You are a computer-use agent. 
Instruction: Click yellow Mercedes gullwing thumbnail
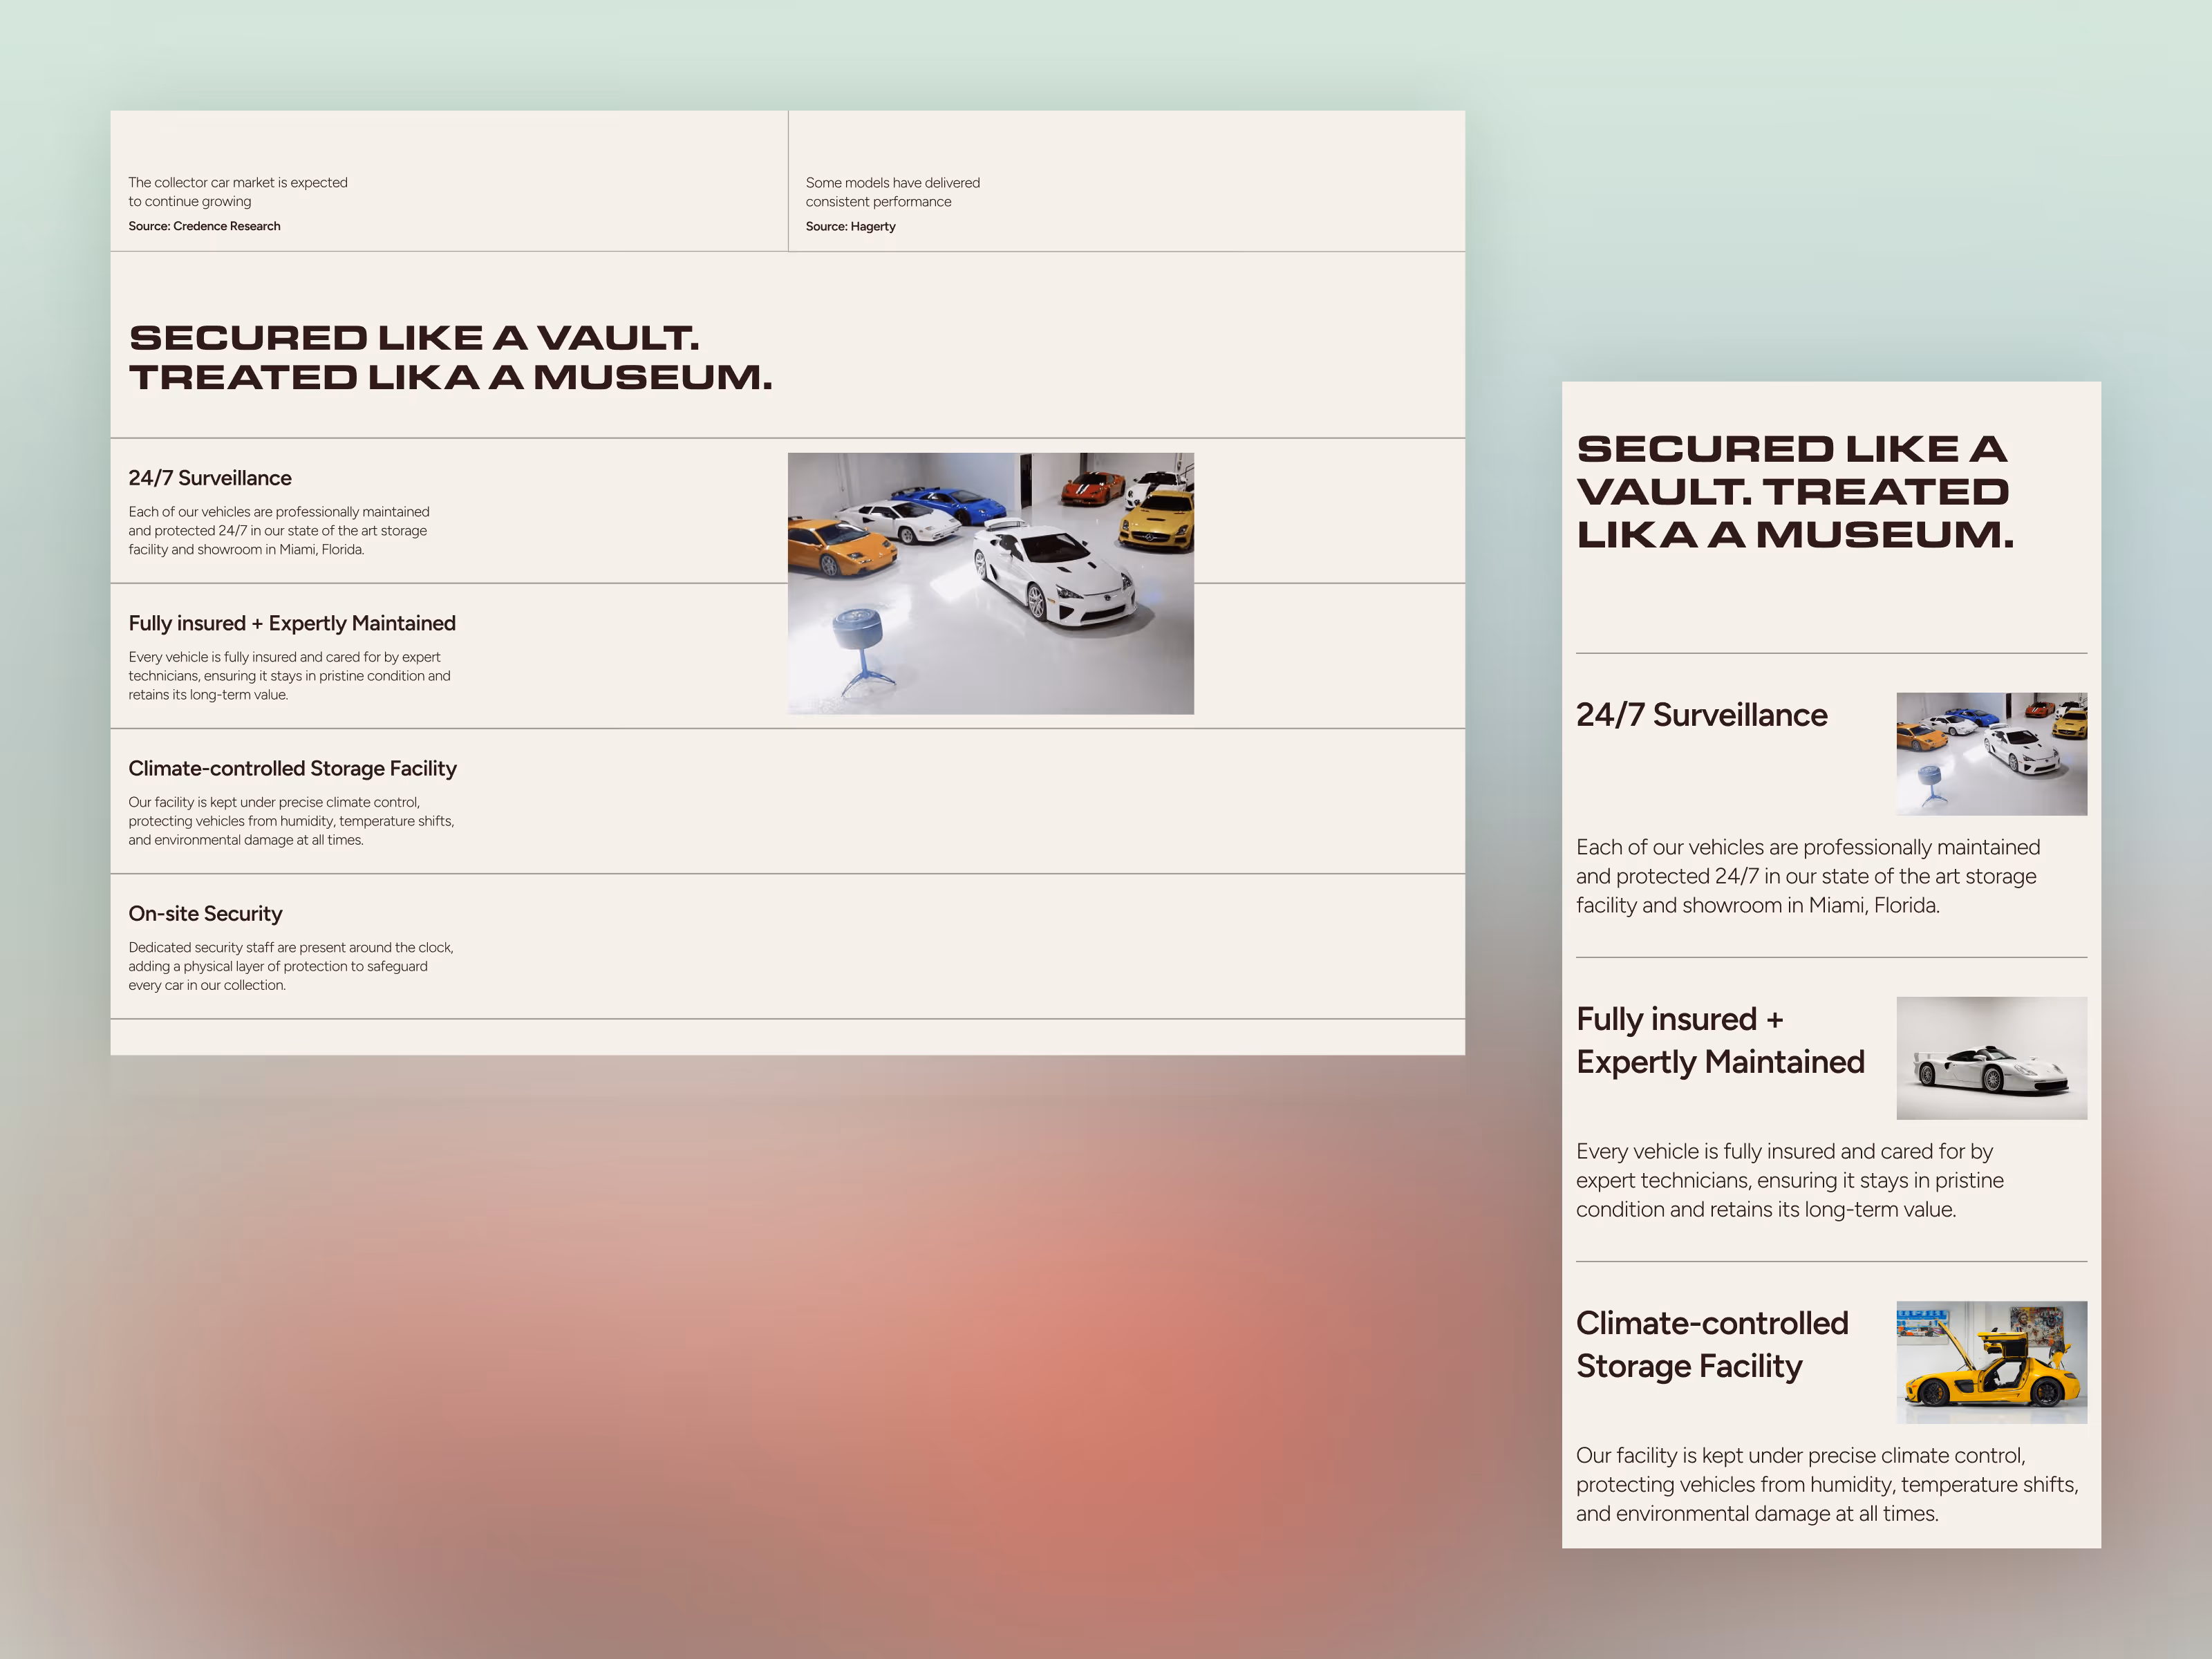[1991, 1362]
